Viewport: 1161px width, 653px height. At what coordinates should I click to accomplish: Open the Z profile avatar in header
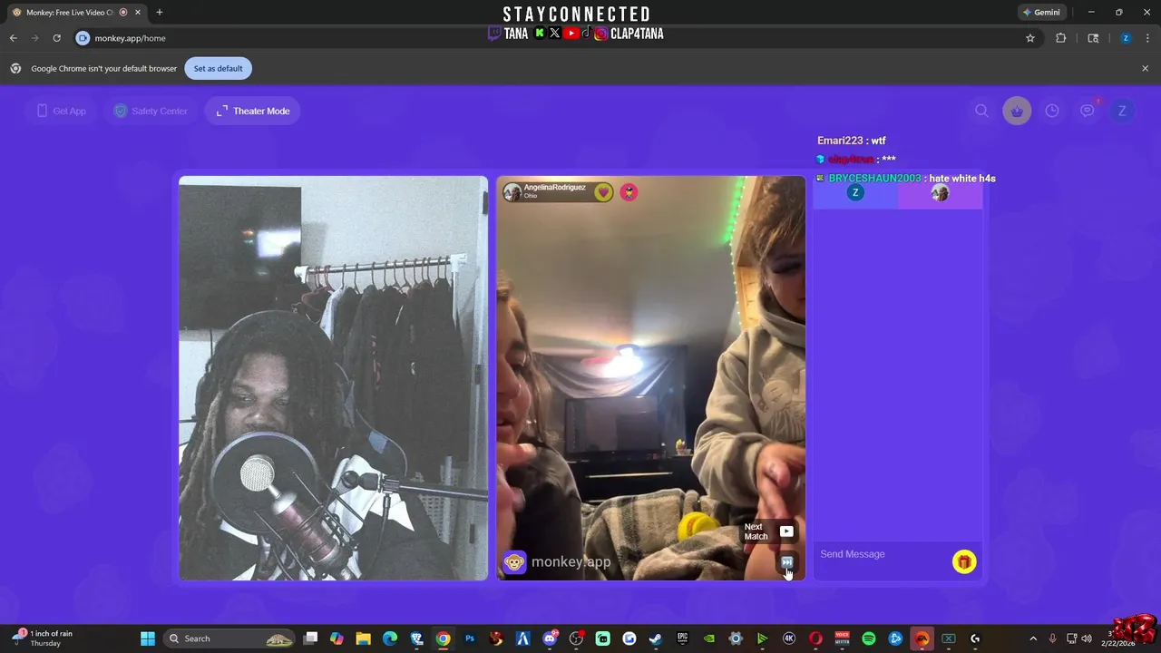coord(1122,111)
